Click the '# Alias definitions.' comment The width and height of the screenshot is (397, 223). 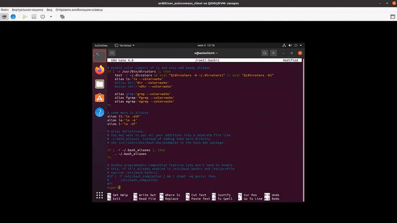[126, 131]
